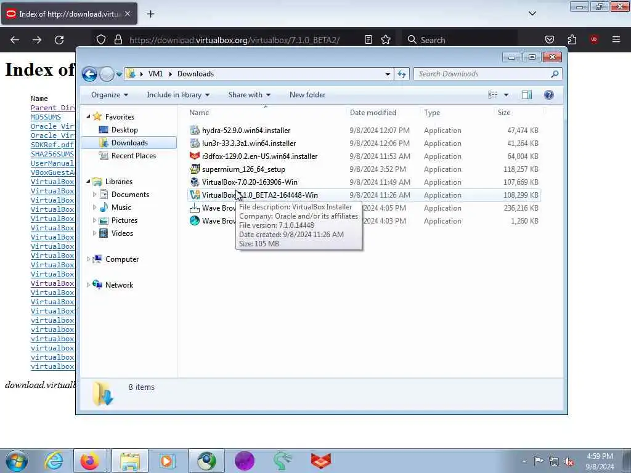Open the MD5SUMS link on the index page
The image size is (631, 473).
[46, 117]
